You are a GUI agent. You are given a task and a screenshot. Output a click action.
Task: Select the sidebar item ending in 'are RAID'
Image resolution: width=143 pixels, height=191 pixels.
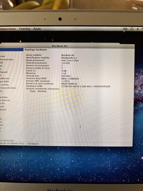click(x=4, y=81)
